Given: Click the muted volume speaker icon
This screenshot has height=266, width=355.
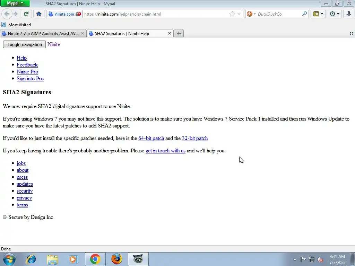Looking at the screenshot, I should point(320,259).
